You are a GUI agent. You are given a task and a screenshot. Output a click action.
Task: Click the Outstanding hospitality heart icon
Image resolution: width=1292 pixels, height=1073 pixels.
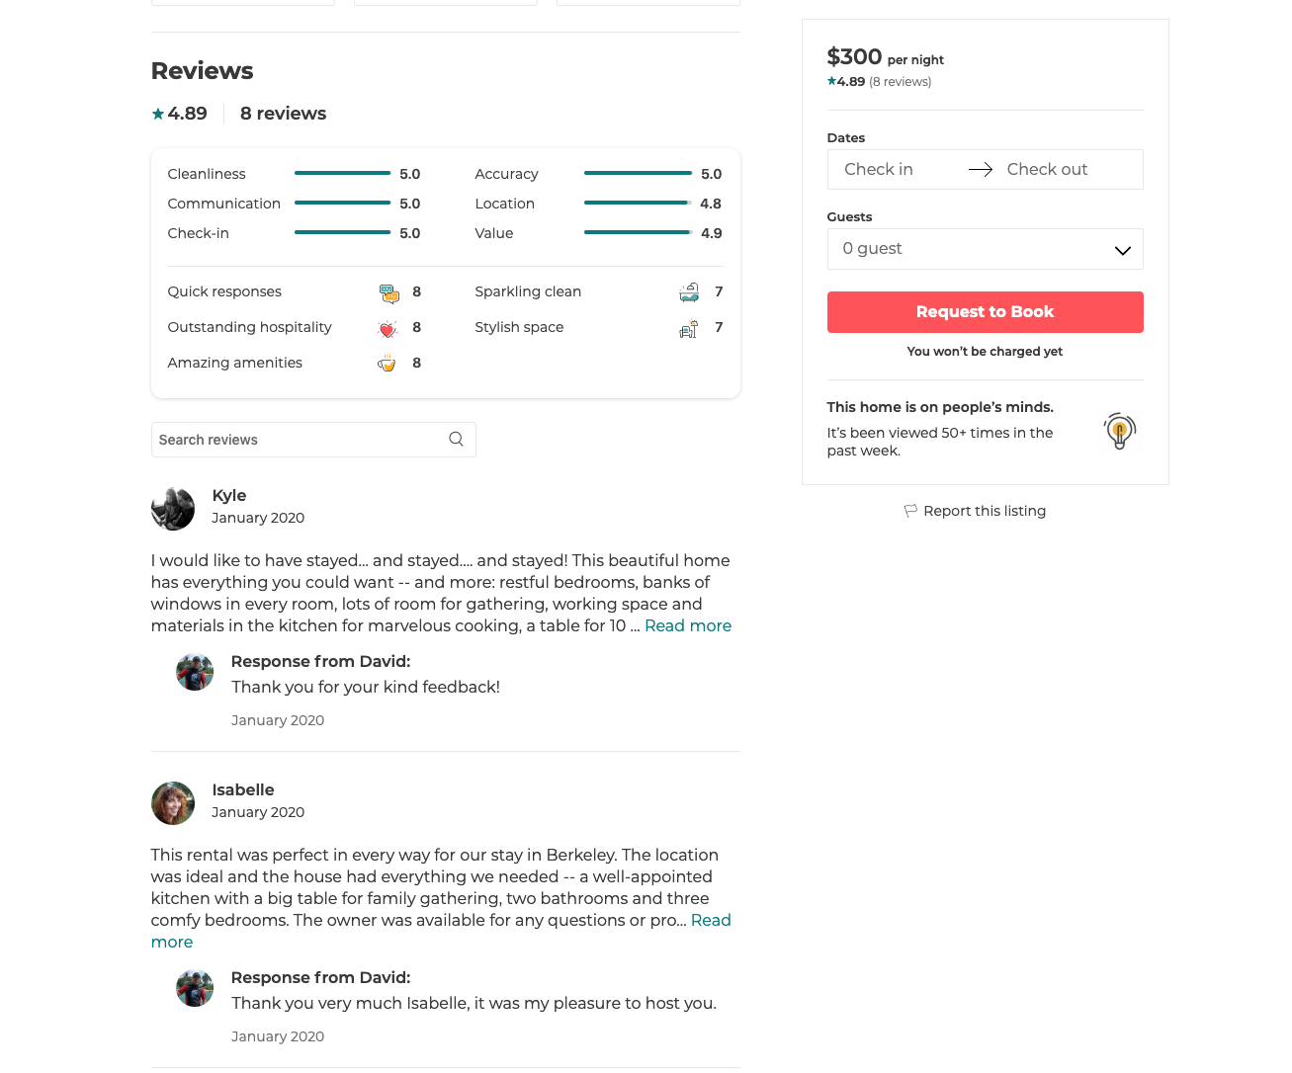[388, 328]
